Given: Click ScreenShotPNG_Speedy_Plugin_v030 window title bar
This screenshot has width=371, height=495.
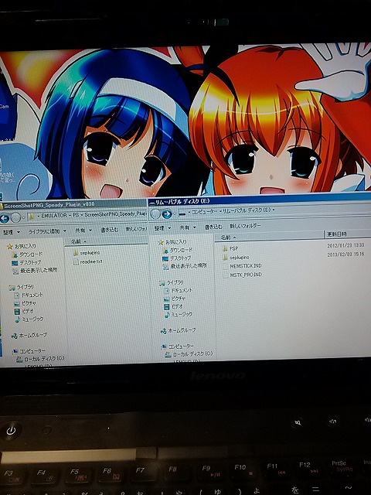Looking at the screenshot, I should [73, 206].
